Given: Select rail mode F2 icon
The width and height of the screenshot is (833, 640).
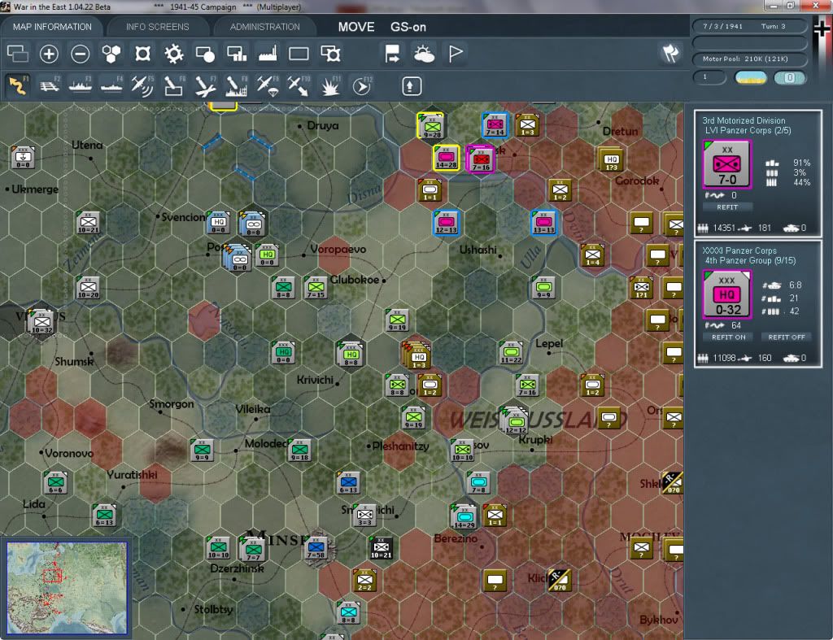Looking at the screenshot, I should tap(50, 85).
